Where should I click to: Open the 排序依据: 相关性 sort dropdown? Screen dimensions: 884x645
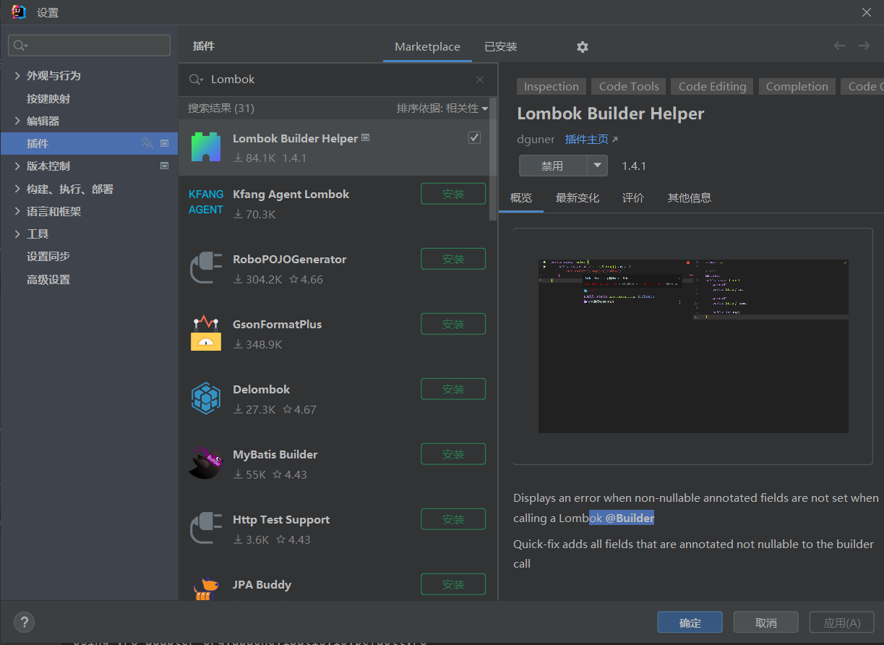point(442,108)
